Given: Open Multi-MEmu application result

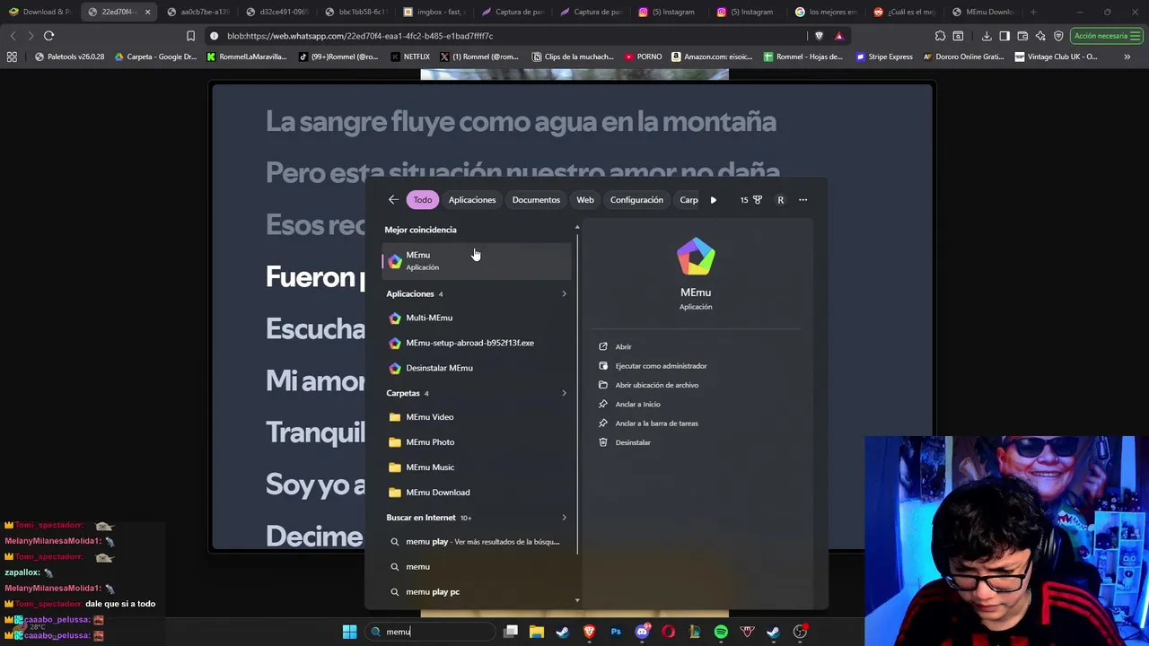Looking at the screenshot, I should tap(476, 318).
